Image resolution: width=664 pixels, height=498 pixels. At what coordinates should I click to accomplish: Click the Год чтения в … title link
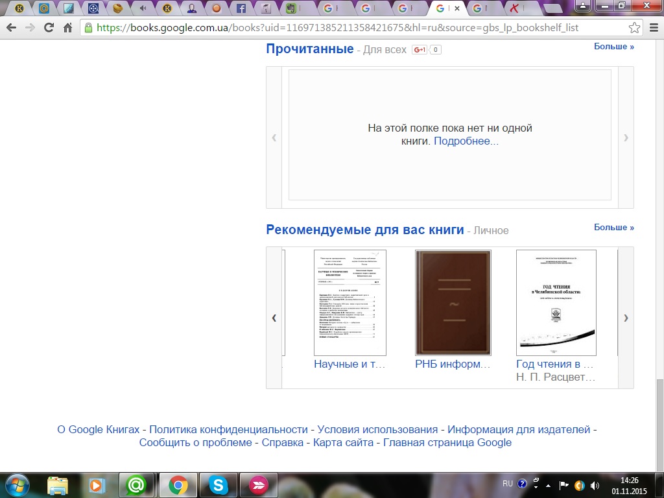[555, 364]
